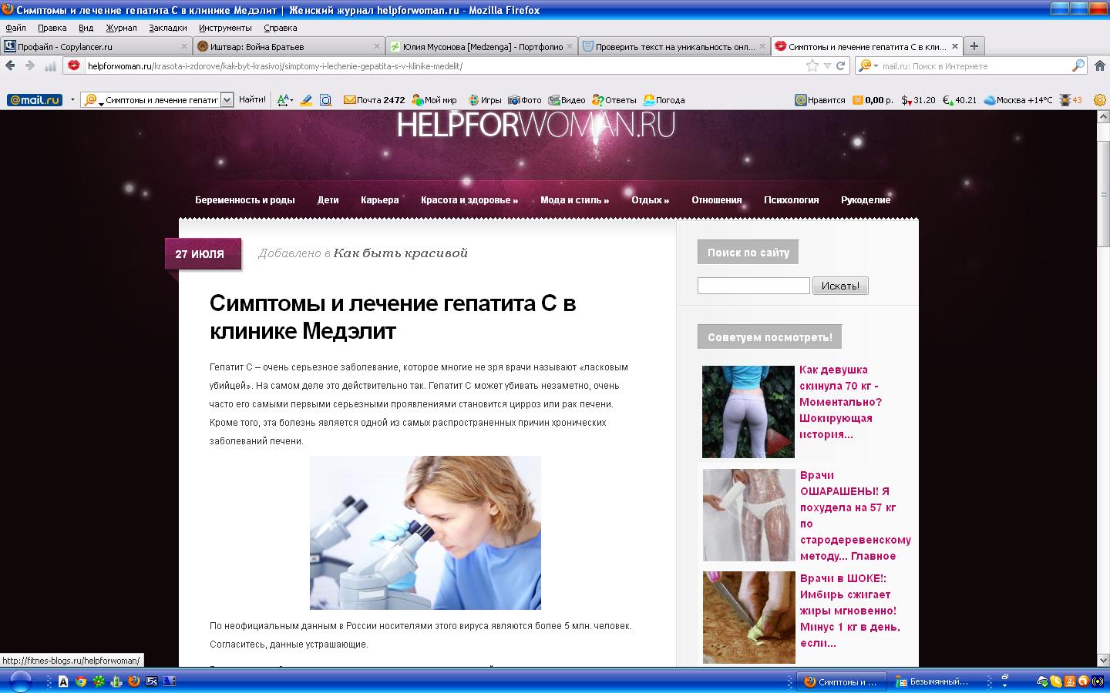The image size is (1110, 693).
Task: Open the address bar history dropdown arrow
Action: (827, 66)
